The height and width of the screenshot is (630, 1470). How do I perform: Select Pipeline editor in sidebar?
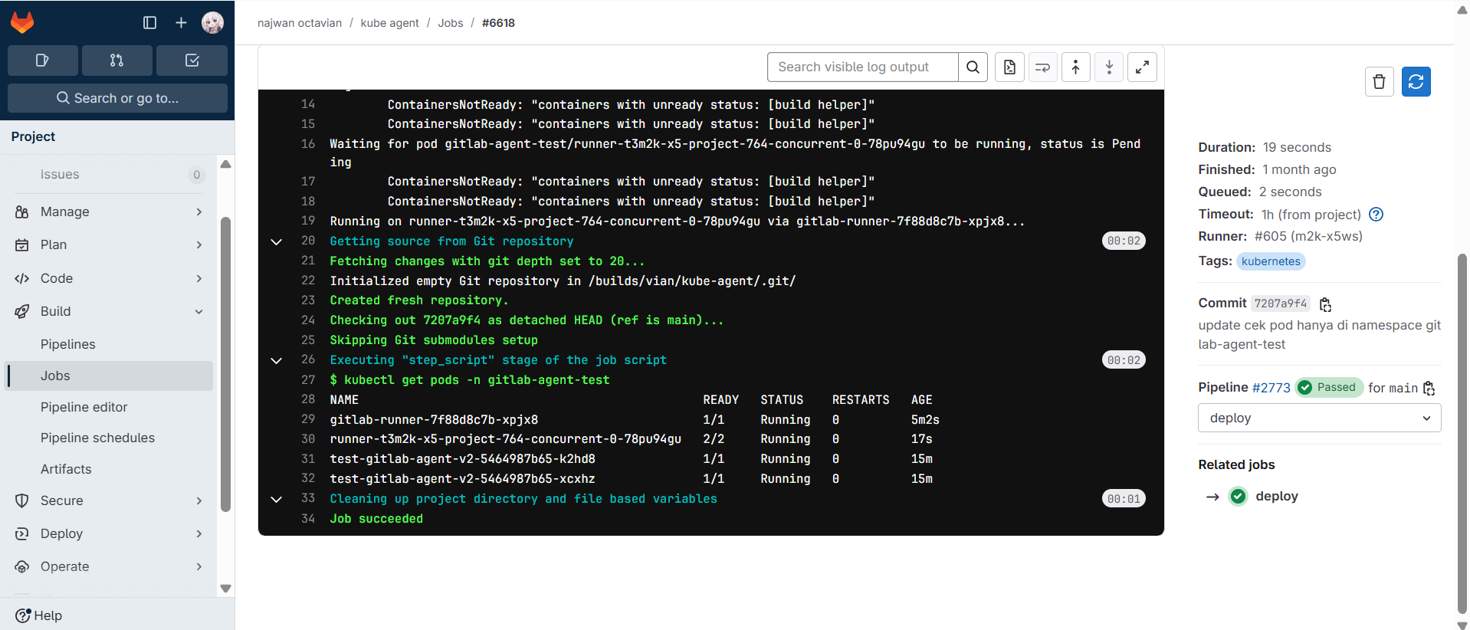point(84,407)
